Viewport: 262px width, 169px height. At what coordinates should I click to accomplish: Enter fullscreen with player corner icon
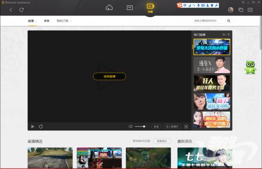point(186,127)
